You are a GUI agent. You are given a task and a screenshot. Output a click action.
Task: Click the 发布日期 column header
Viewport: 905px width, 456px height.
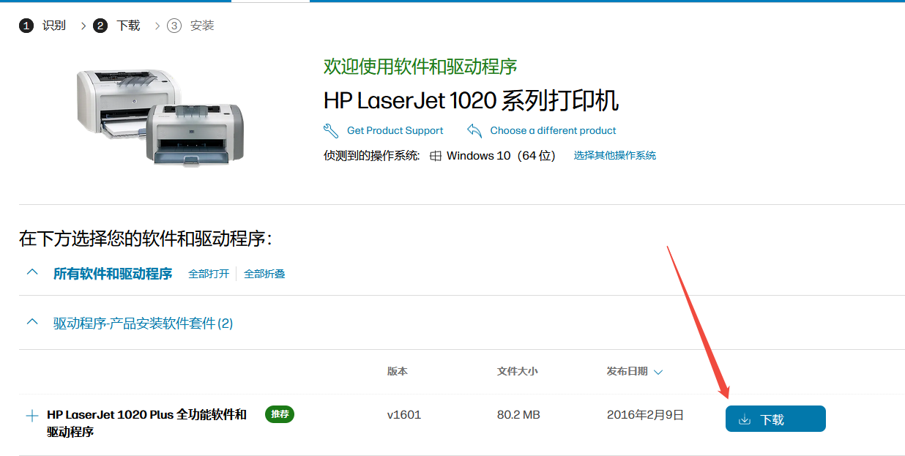[627, 371]
